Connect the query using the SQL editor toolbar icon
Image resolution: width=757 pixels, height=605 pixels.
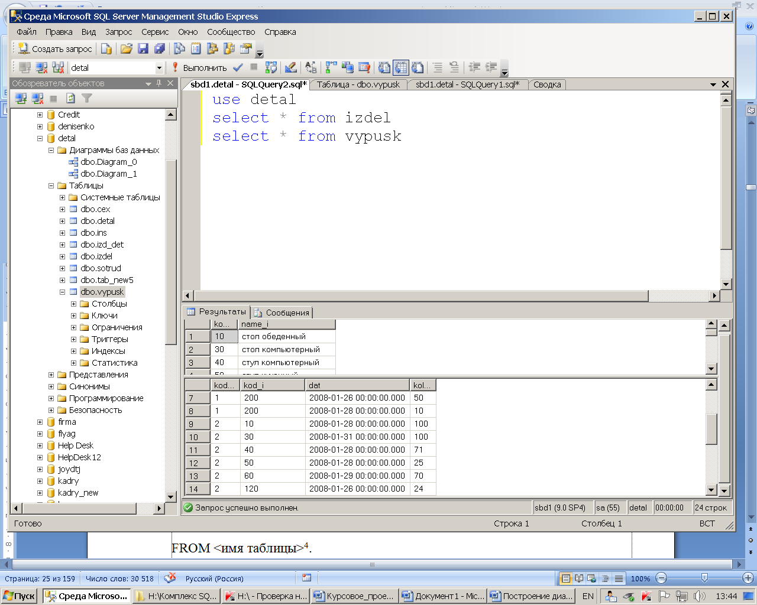coord(25,67)
